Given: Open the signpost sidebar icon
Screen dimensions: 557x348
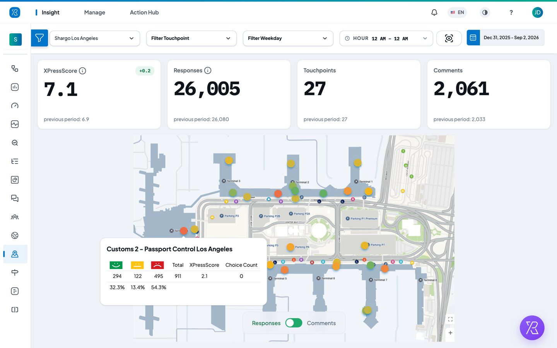Looking at the screenshot, I should 15,273.
